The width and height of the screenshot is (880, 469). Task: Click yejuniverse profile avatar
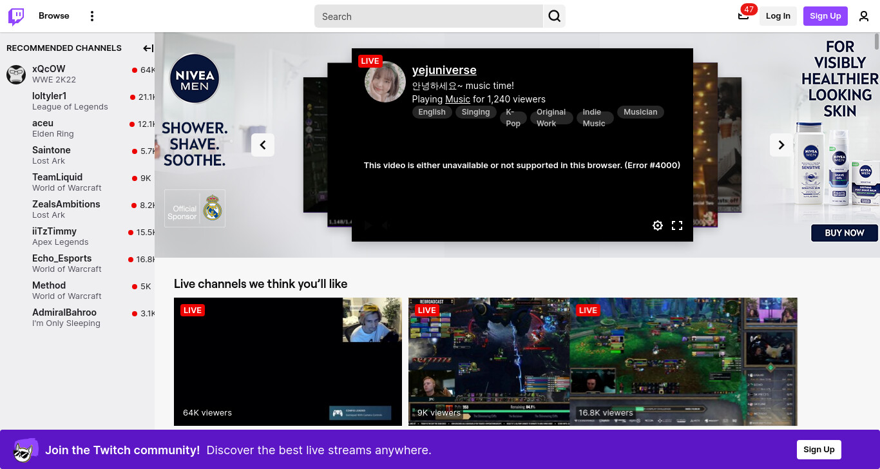tap(385, 82)
